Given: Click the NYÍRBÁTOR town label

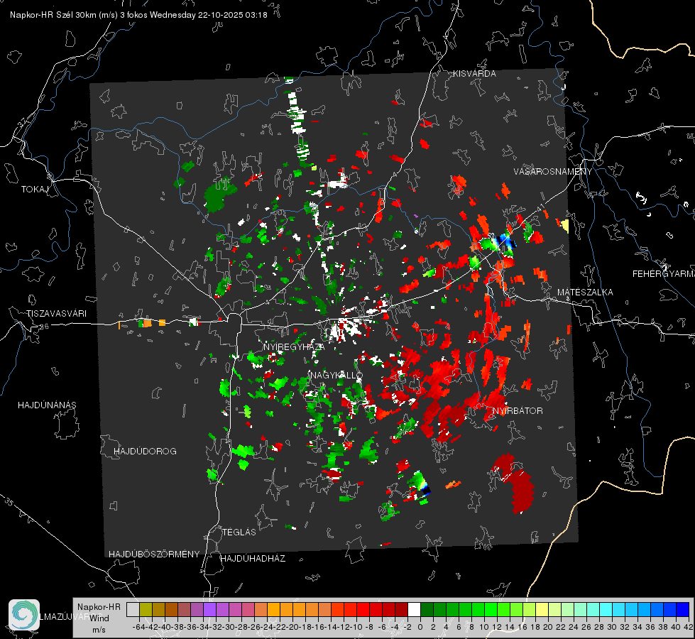Looking at the screenshot, I should click(x=518, y=411).
